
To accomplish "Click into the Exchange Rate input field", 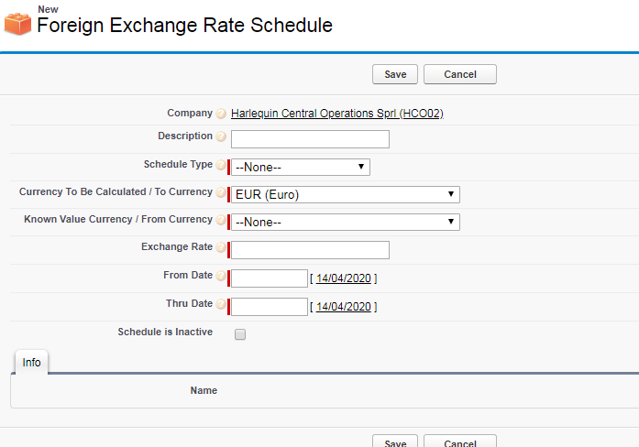I will [310, 250].
